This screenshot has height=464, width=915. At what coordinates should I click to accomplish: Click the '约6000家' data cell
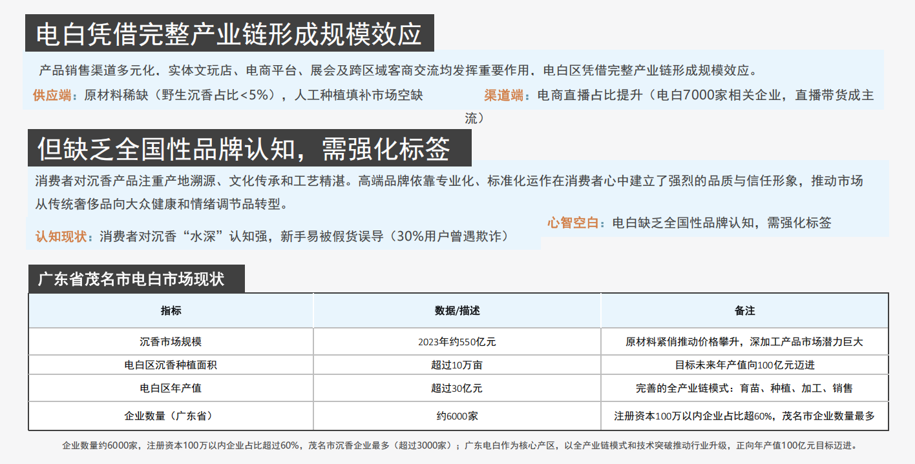pyautogui.click(x=458, y=416)
